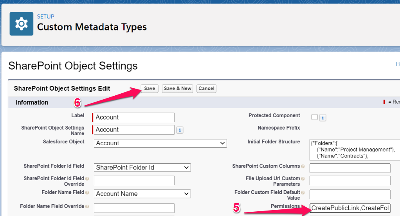Focus the SharePoint Folder Id Field Override input
Viewport: 400px width, 216px height.
click(x=134, y=180)
